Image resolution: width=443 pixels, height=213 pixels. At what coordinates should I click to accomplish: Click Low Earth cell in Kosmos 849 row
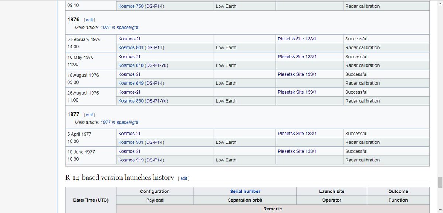click(245, 83)
